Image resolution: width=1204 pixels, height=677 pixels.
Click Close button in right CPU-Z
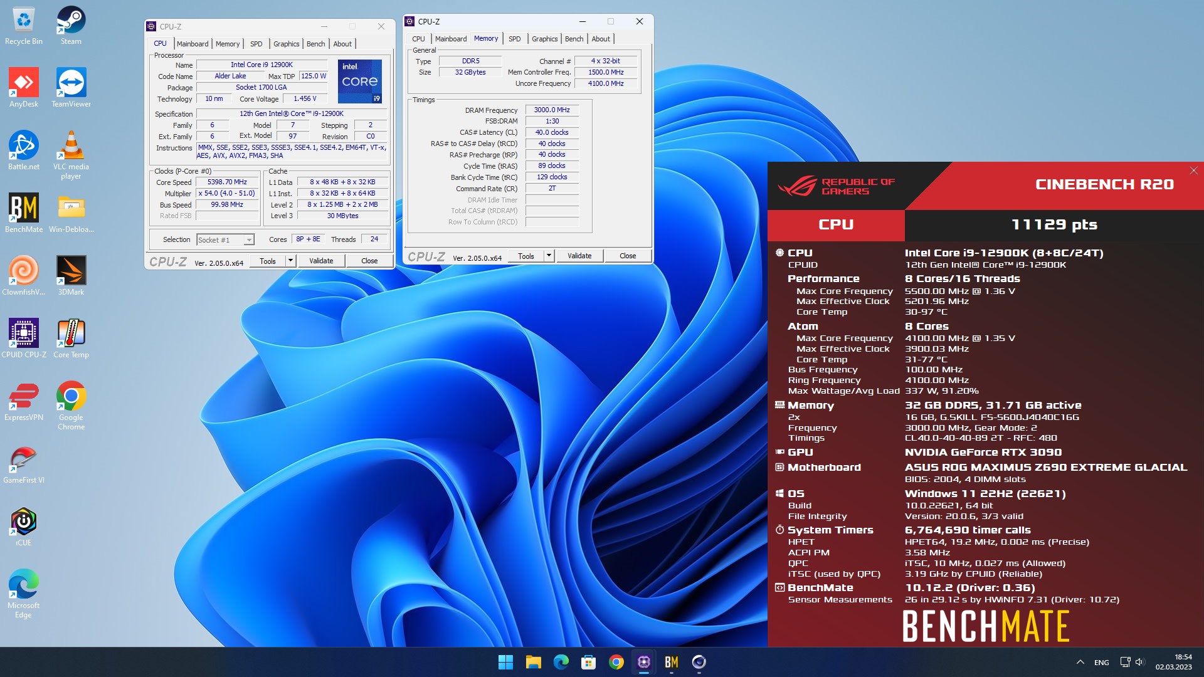point(628,256)
